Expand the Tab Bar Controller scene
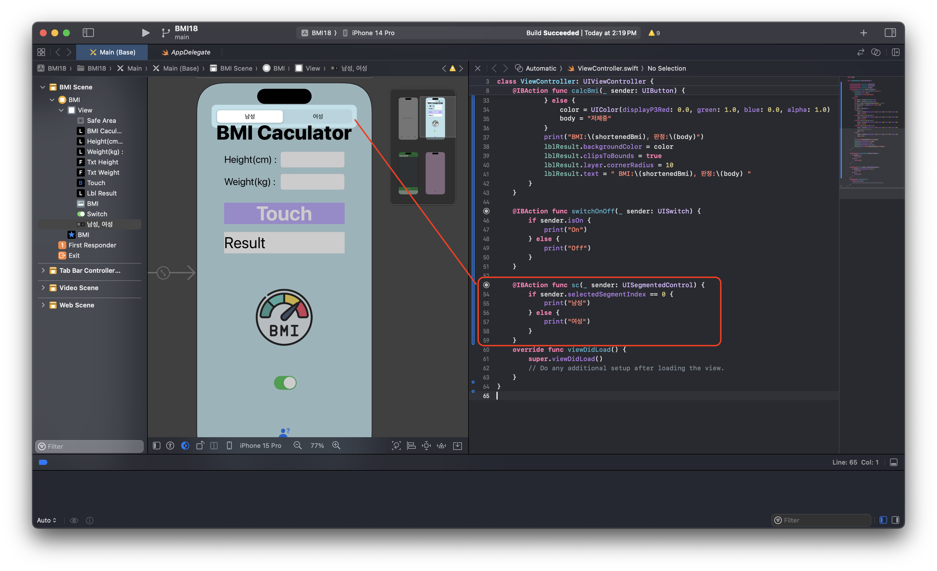This screenshot has height=571, width=937. pos(43,270)
